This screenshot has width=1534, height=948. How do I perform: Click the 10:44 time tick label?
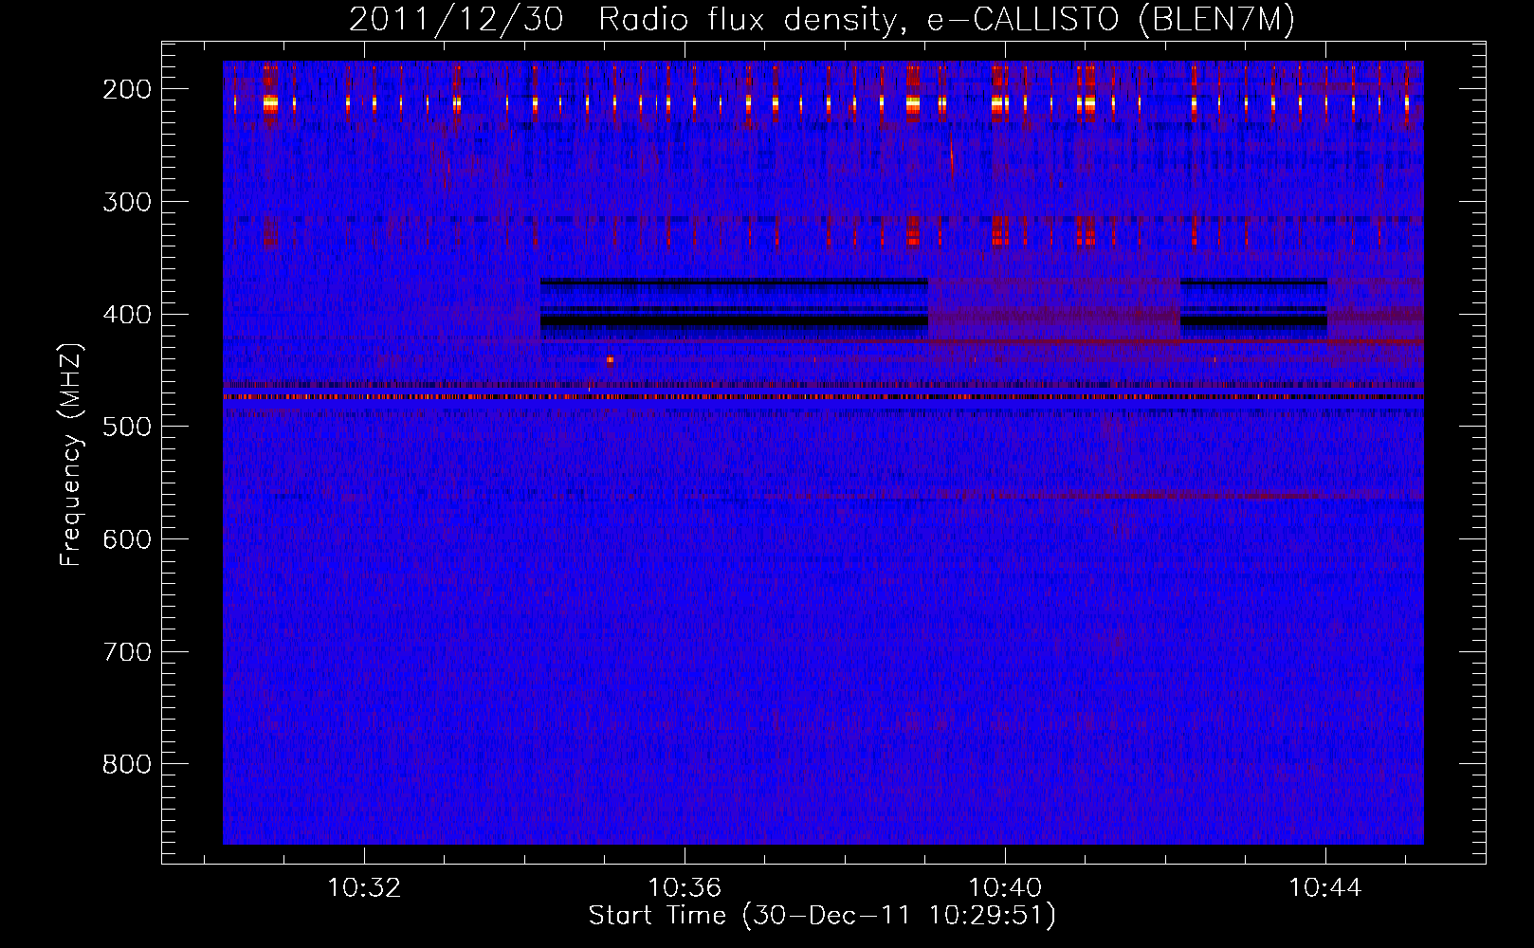click(1325, 888)
